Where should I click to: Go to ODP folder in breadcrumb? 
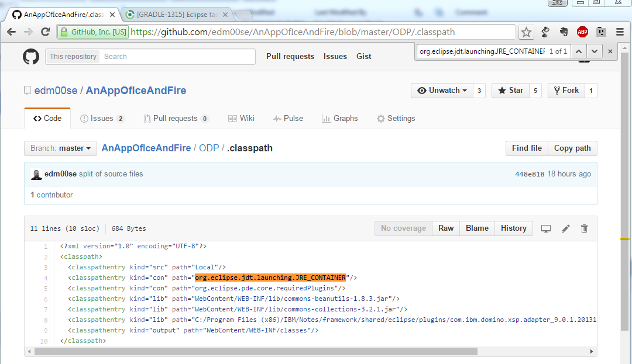pos(209,148)
